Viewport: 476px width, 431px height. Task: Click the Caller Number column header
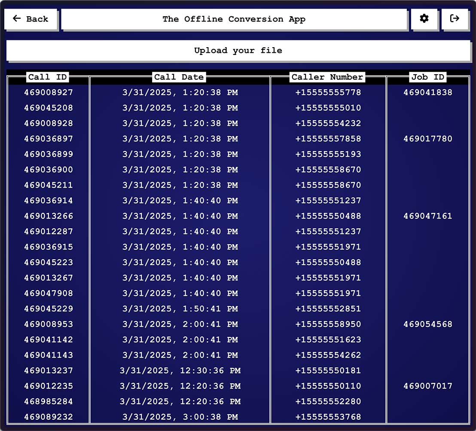click(x=327, y=77)
